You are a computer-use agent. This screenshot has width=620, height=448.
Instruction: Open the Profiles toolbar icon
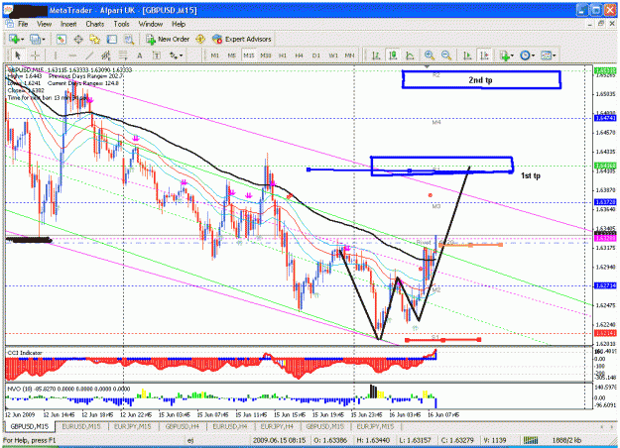pos(35,39)
